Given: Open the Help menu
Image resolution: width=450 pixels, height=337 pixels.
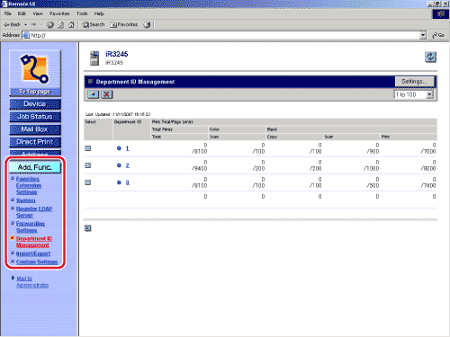Looking at the screenshot, I should (x=99, y=13).
